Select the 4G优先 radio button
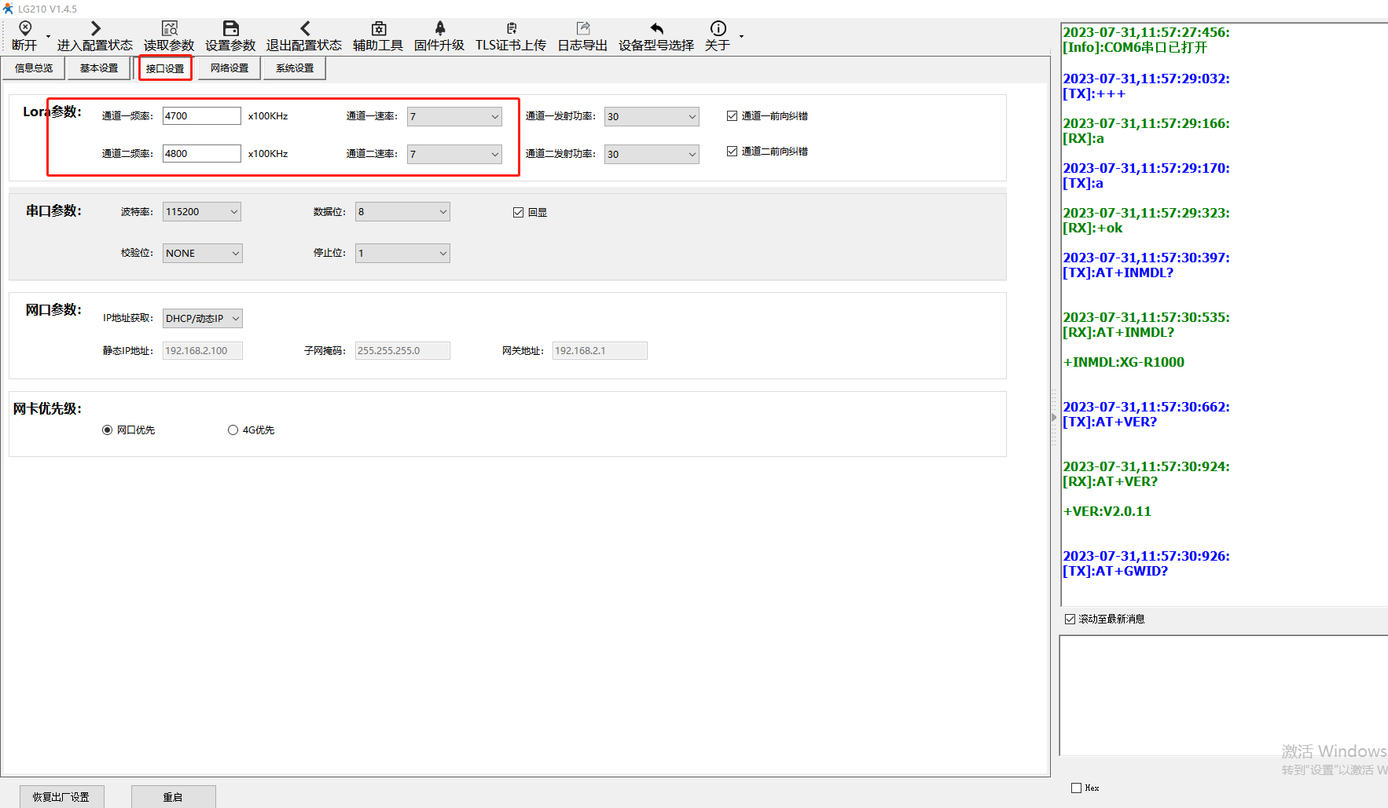Screen dimensions: 1388x808 pyautogui.click(x=233, y=430)
